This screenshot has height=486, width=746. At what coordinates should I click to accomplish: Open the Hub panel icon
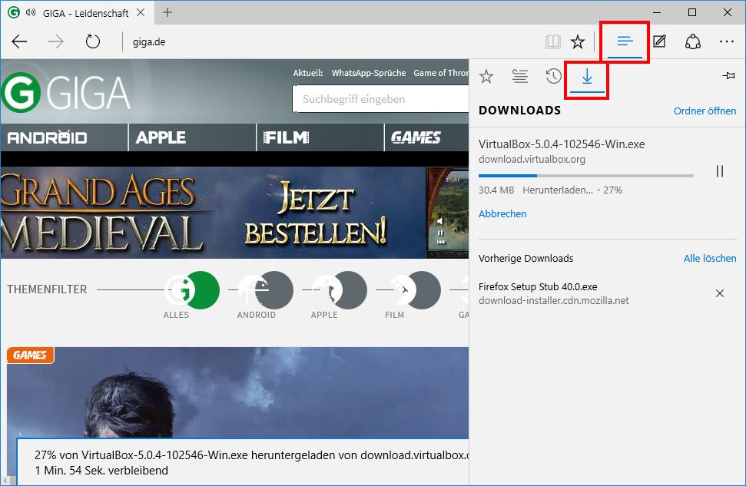pos(625,41)
